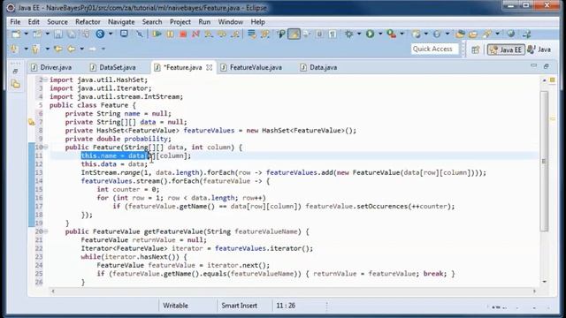
Task: Click the Suspend pause icon
Action: click(x=170, y=34)
